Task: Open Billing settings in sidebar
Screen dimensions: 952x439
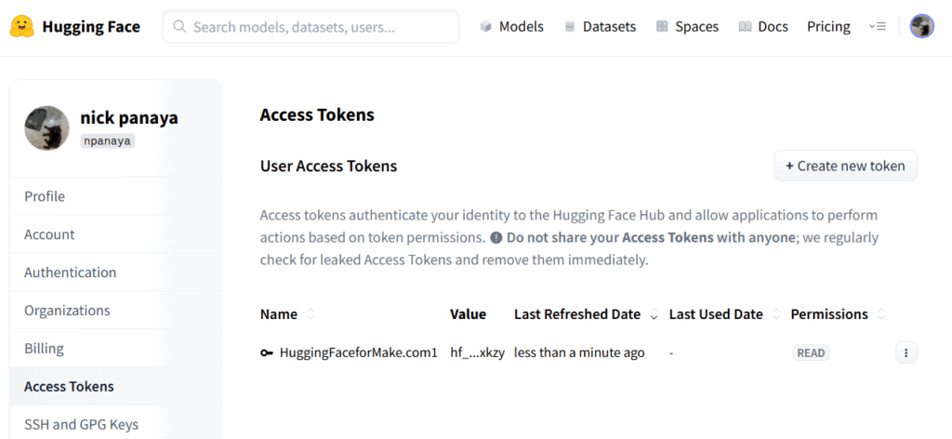Action: [45, 349]
